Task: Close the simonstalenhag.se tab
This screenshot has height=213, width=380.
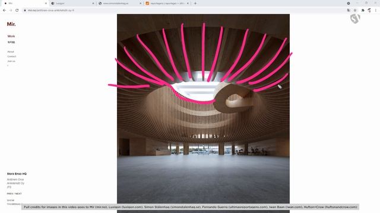Action: (x=140, y=4)
